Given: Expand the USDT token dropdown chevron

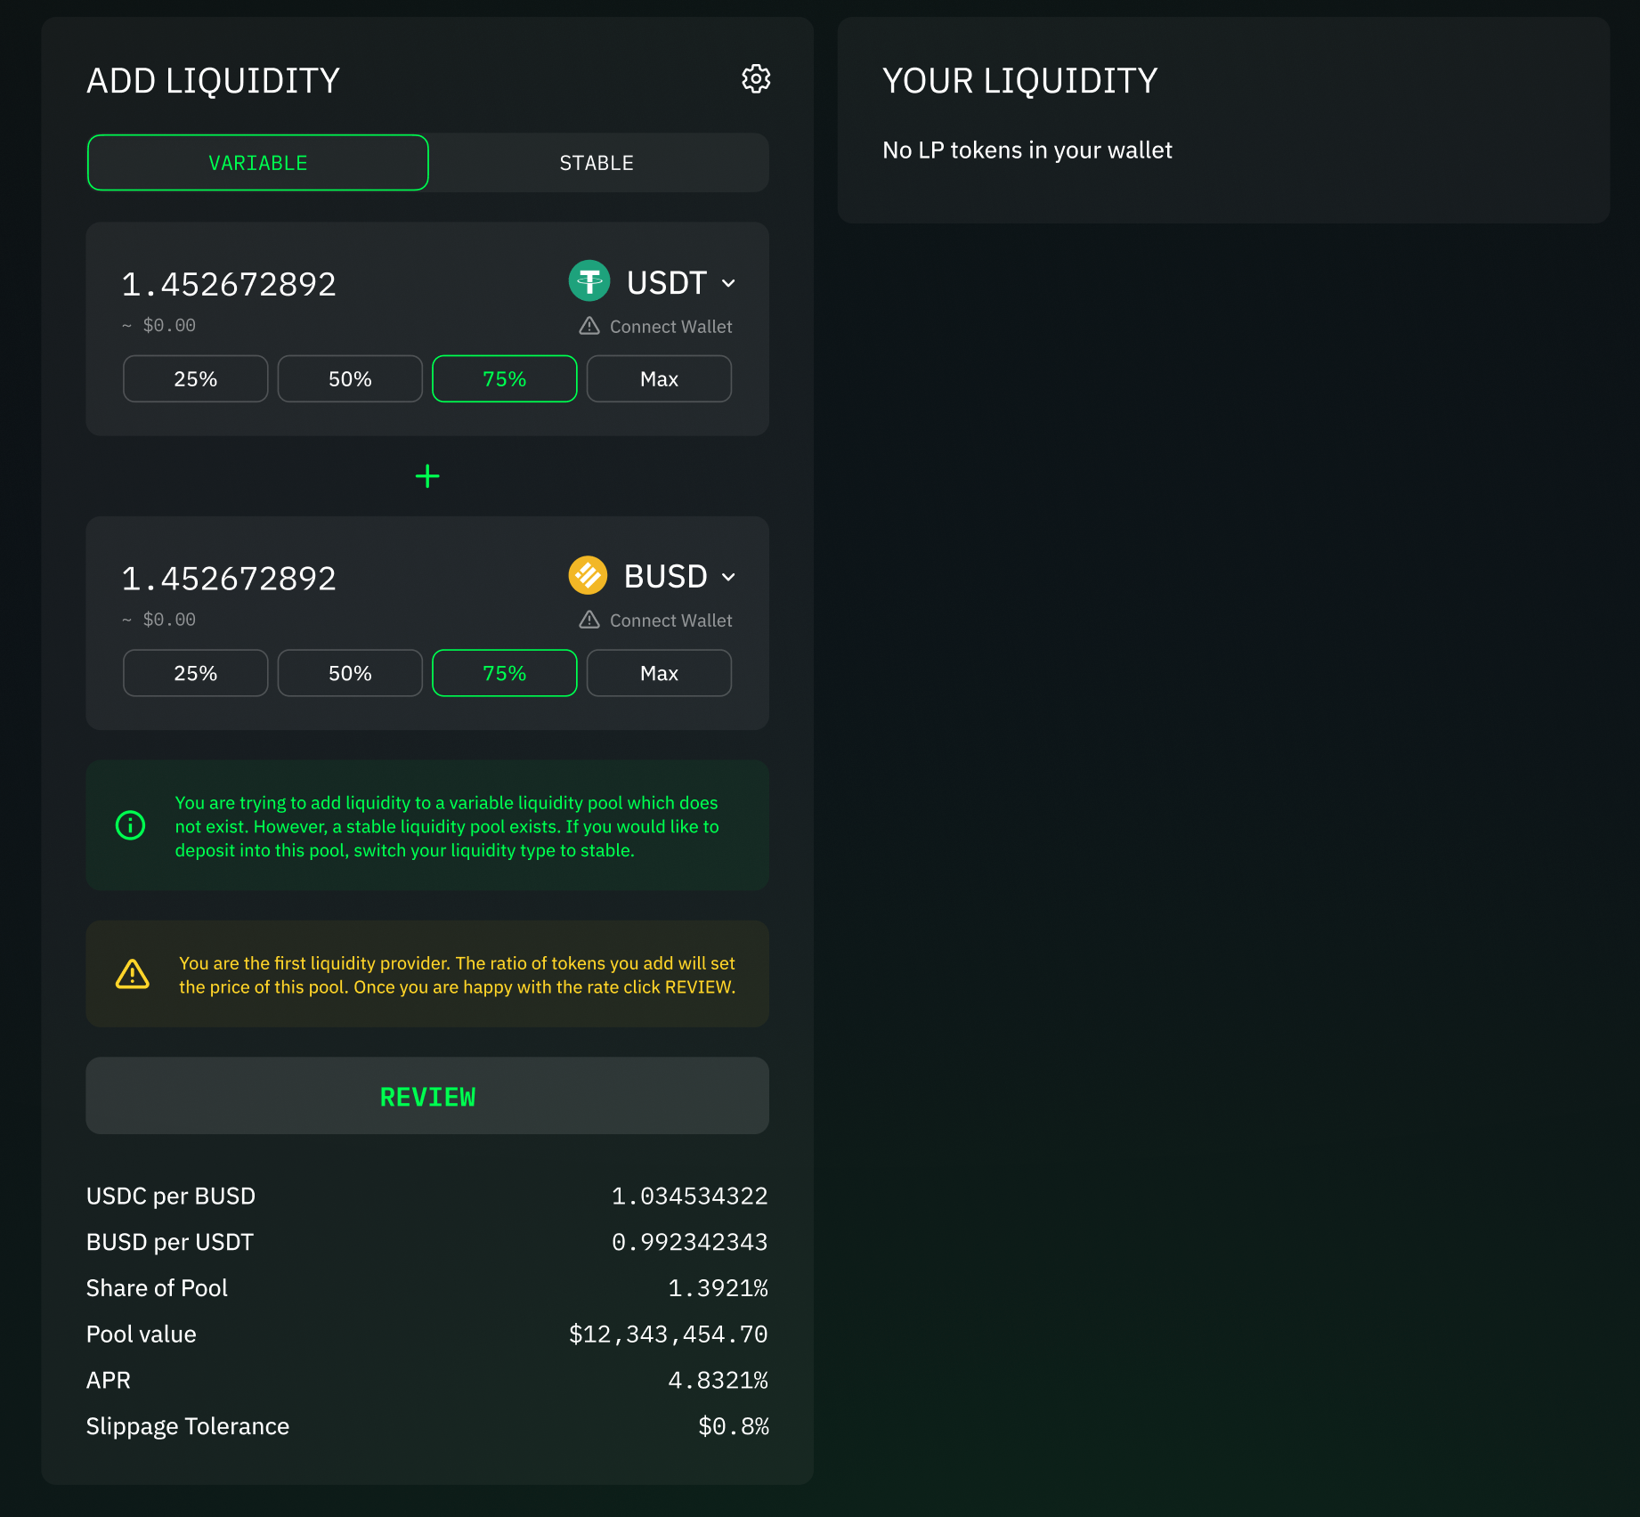Looking at the screenshot, I should tap(728, 283).
